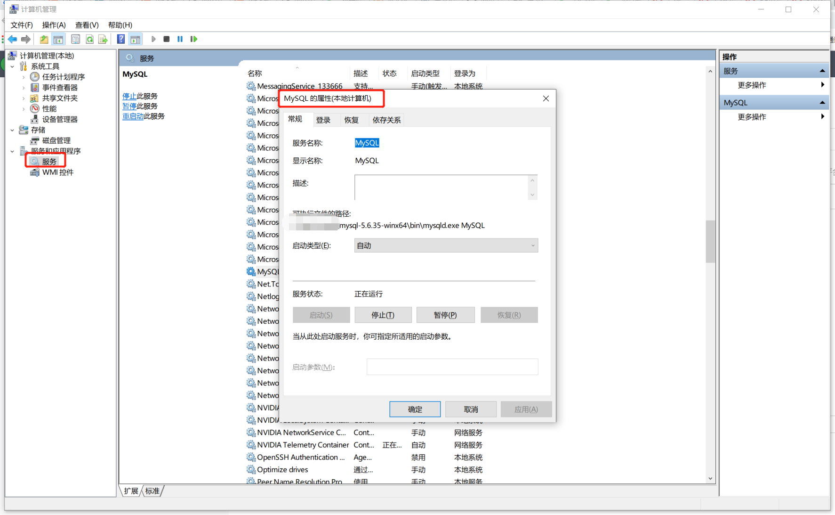Switch to the 依存关系 tab
Viewport: 835px width, 515px height.
386,120
